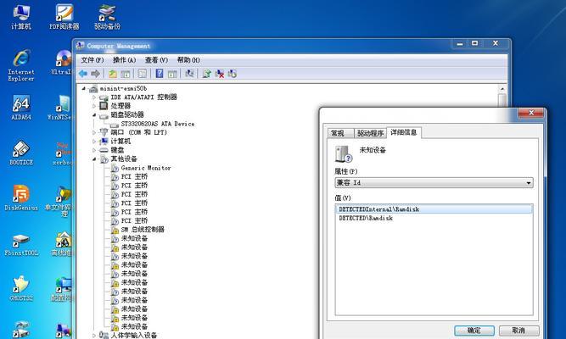Click the Computer Management title bar icon
566x339 pixels.
pos(80,46)
